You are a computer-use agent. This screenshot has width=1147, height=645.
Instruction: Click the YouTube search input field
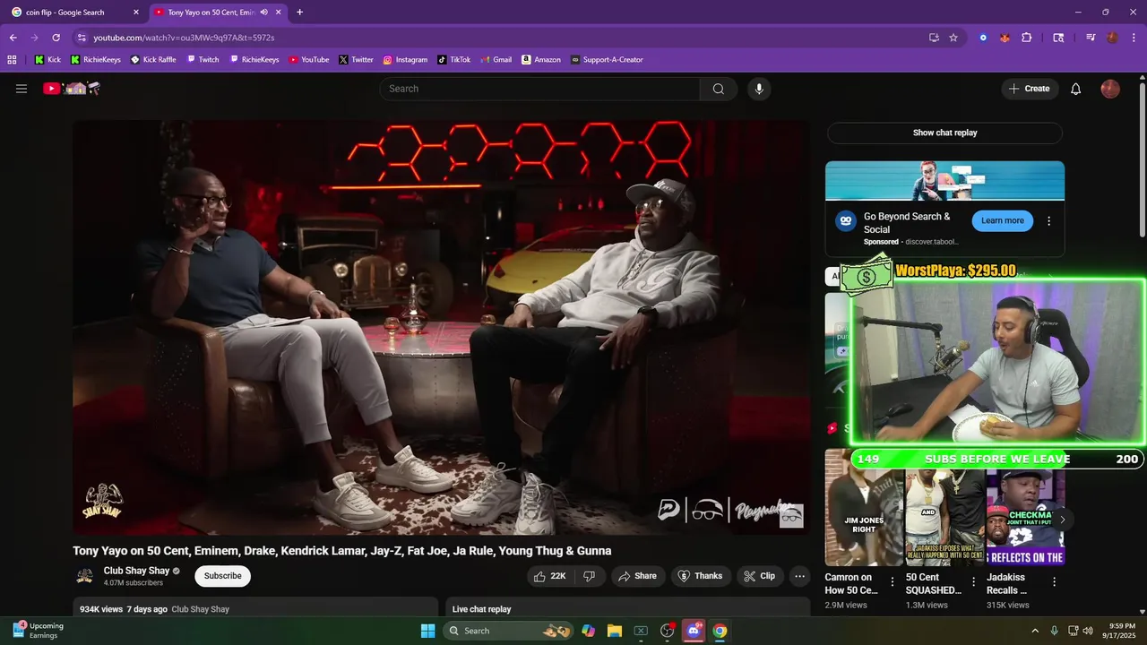point(539,89)
